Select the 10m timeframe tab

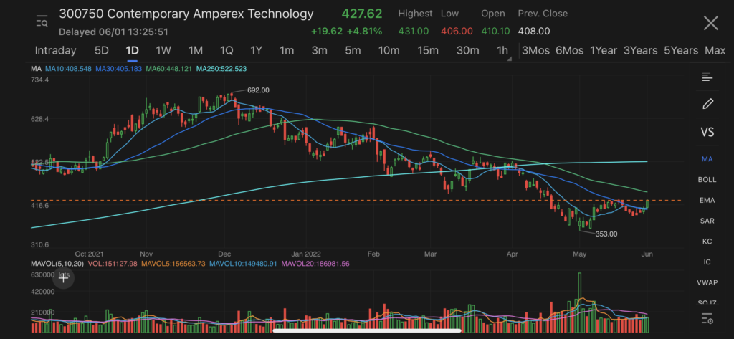click(x=389, y=51)
